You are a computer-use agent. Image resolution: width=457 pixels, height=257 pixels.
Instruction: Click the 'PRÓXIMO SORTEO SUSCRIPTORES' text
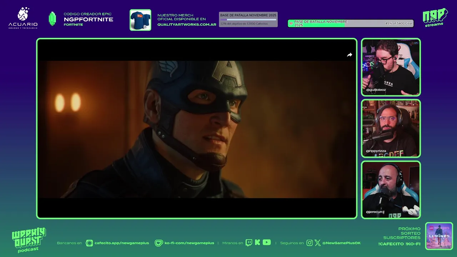click(x=402, y=233)
